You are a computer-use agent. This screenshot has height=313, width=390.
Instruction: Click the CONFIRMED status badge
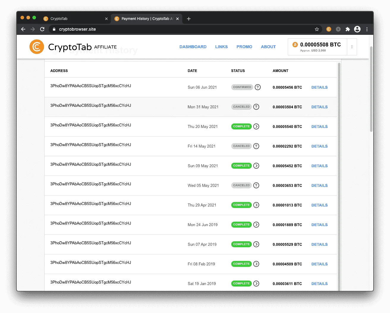tap(242, 87)
